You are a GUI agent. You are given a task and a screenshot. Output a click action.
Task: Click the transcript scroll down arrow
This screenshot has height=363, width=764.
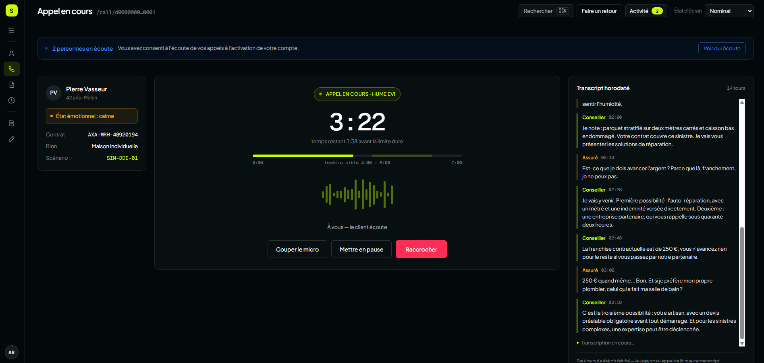point(742,344)
